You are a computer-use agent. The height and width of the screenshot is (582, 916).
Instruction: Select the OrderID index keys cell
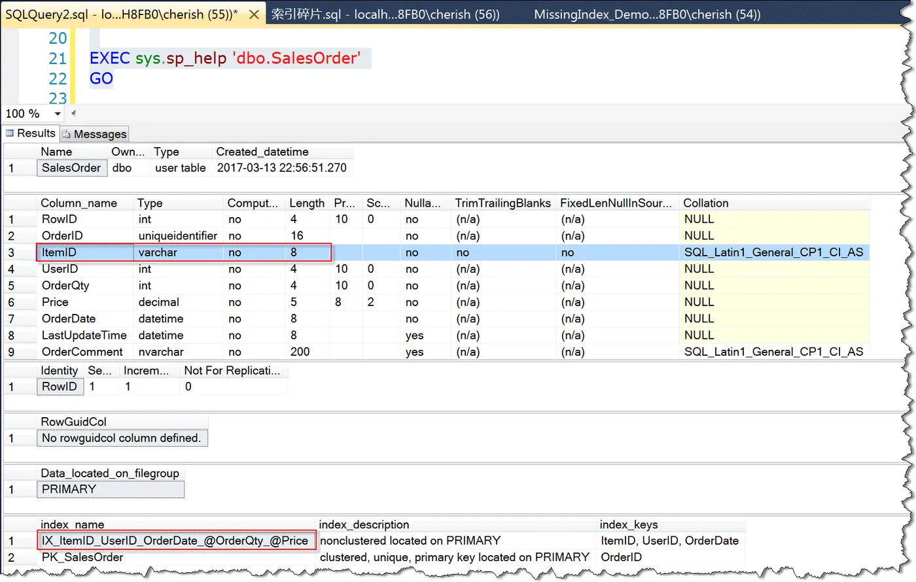pos(671,557)
